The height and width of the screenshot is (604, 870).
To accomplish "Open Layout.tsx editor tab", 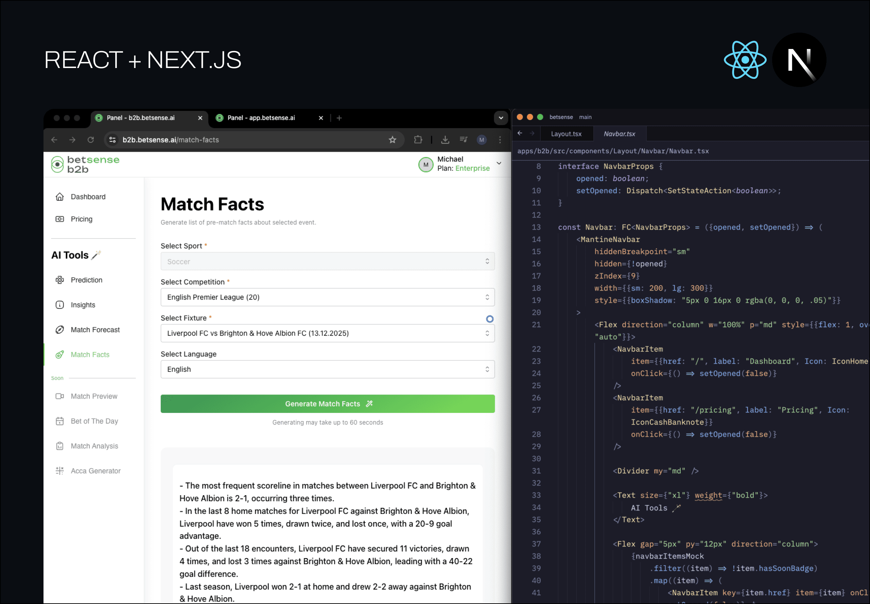I will coord(566,134).
